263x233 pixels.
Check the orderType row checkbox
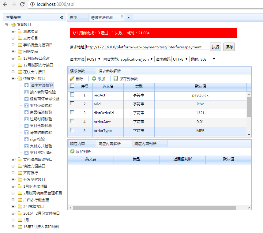click(x=72, y=130)
